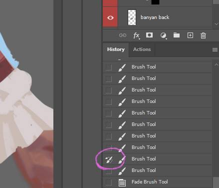The width and height of the screenshot is (219, 188).
Task: Hide the banyan back layer
Action: tap(110, 17)
